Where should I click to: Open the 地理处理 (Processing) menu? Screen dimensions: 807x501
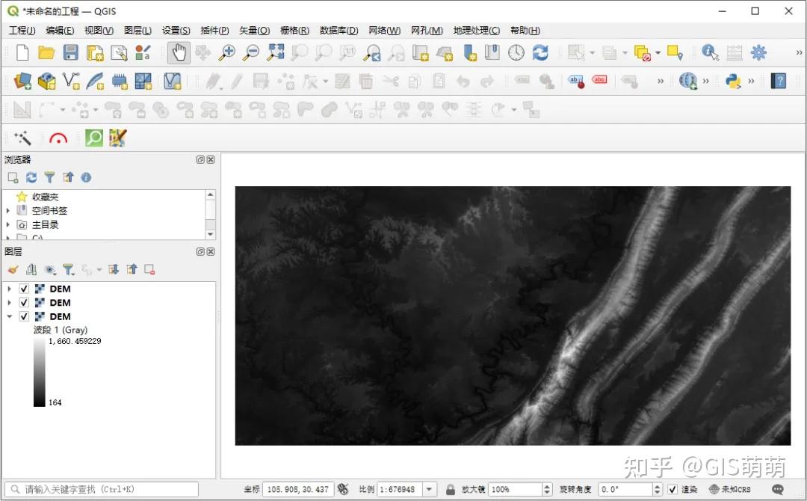[x=476, y=31]
